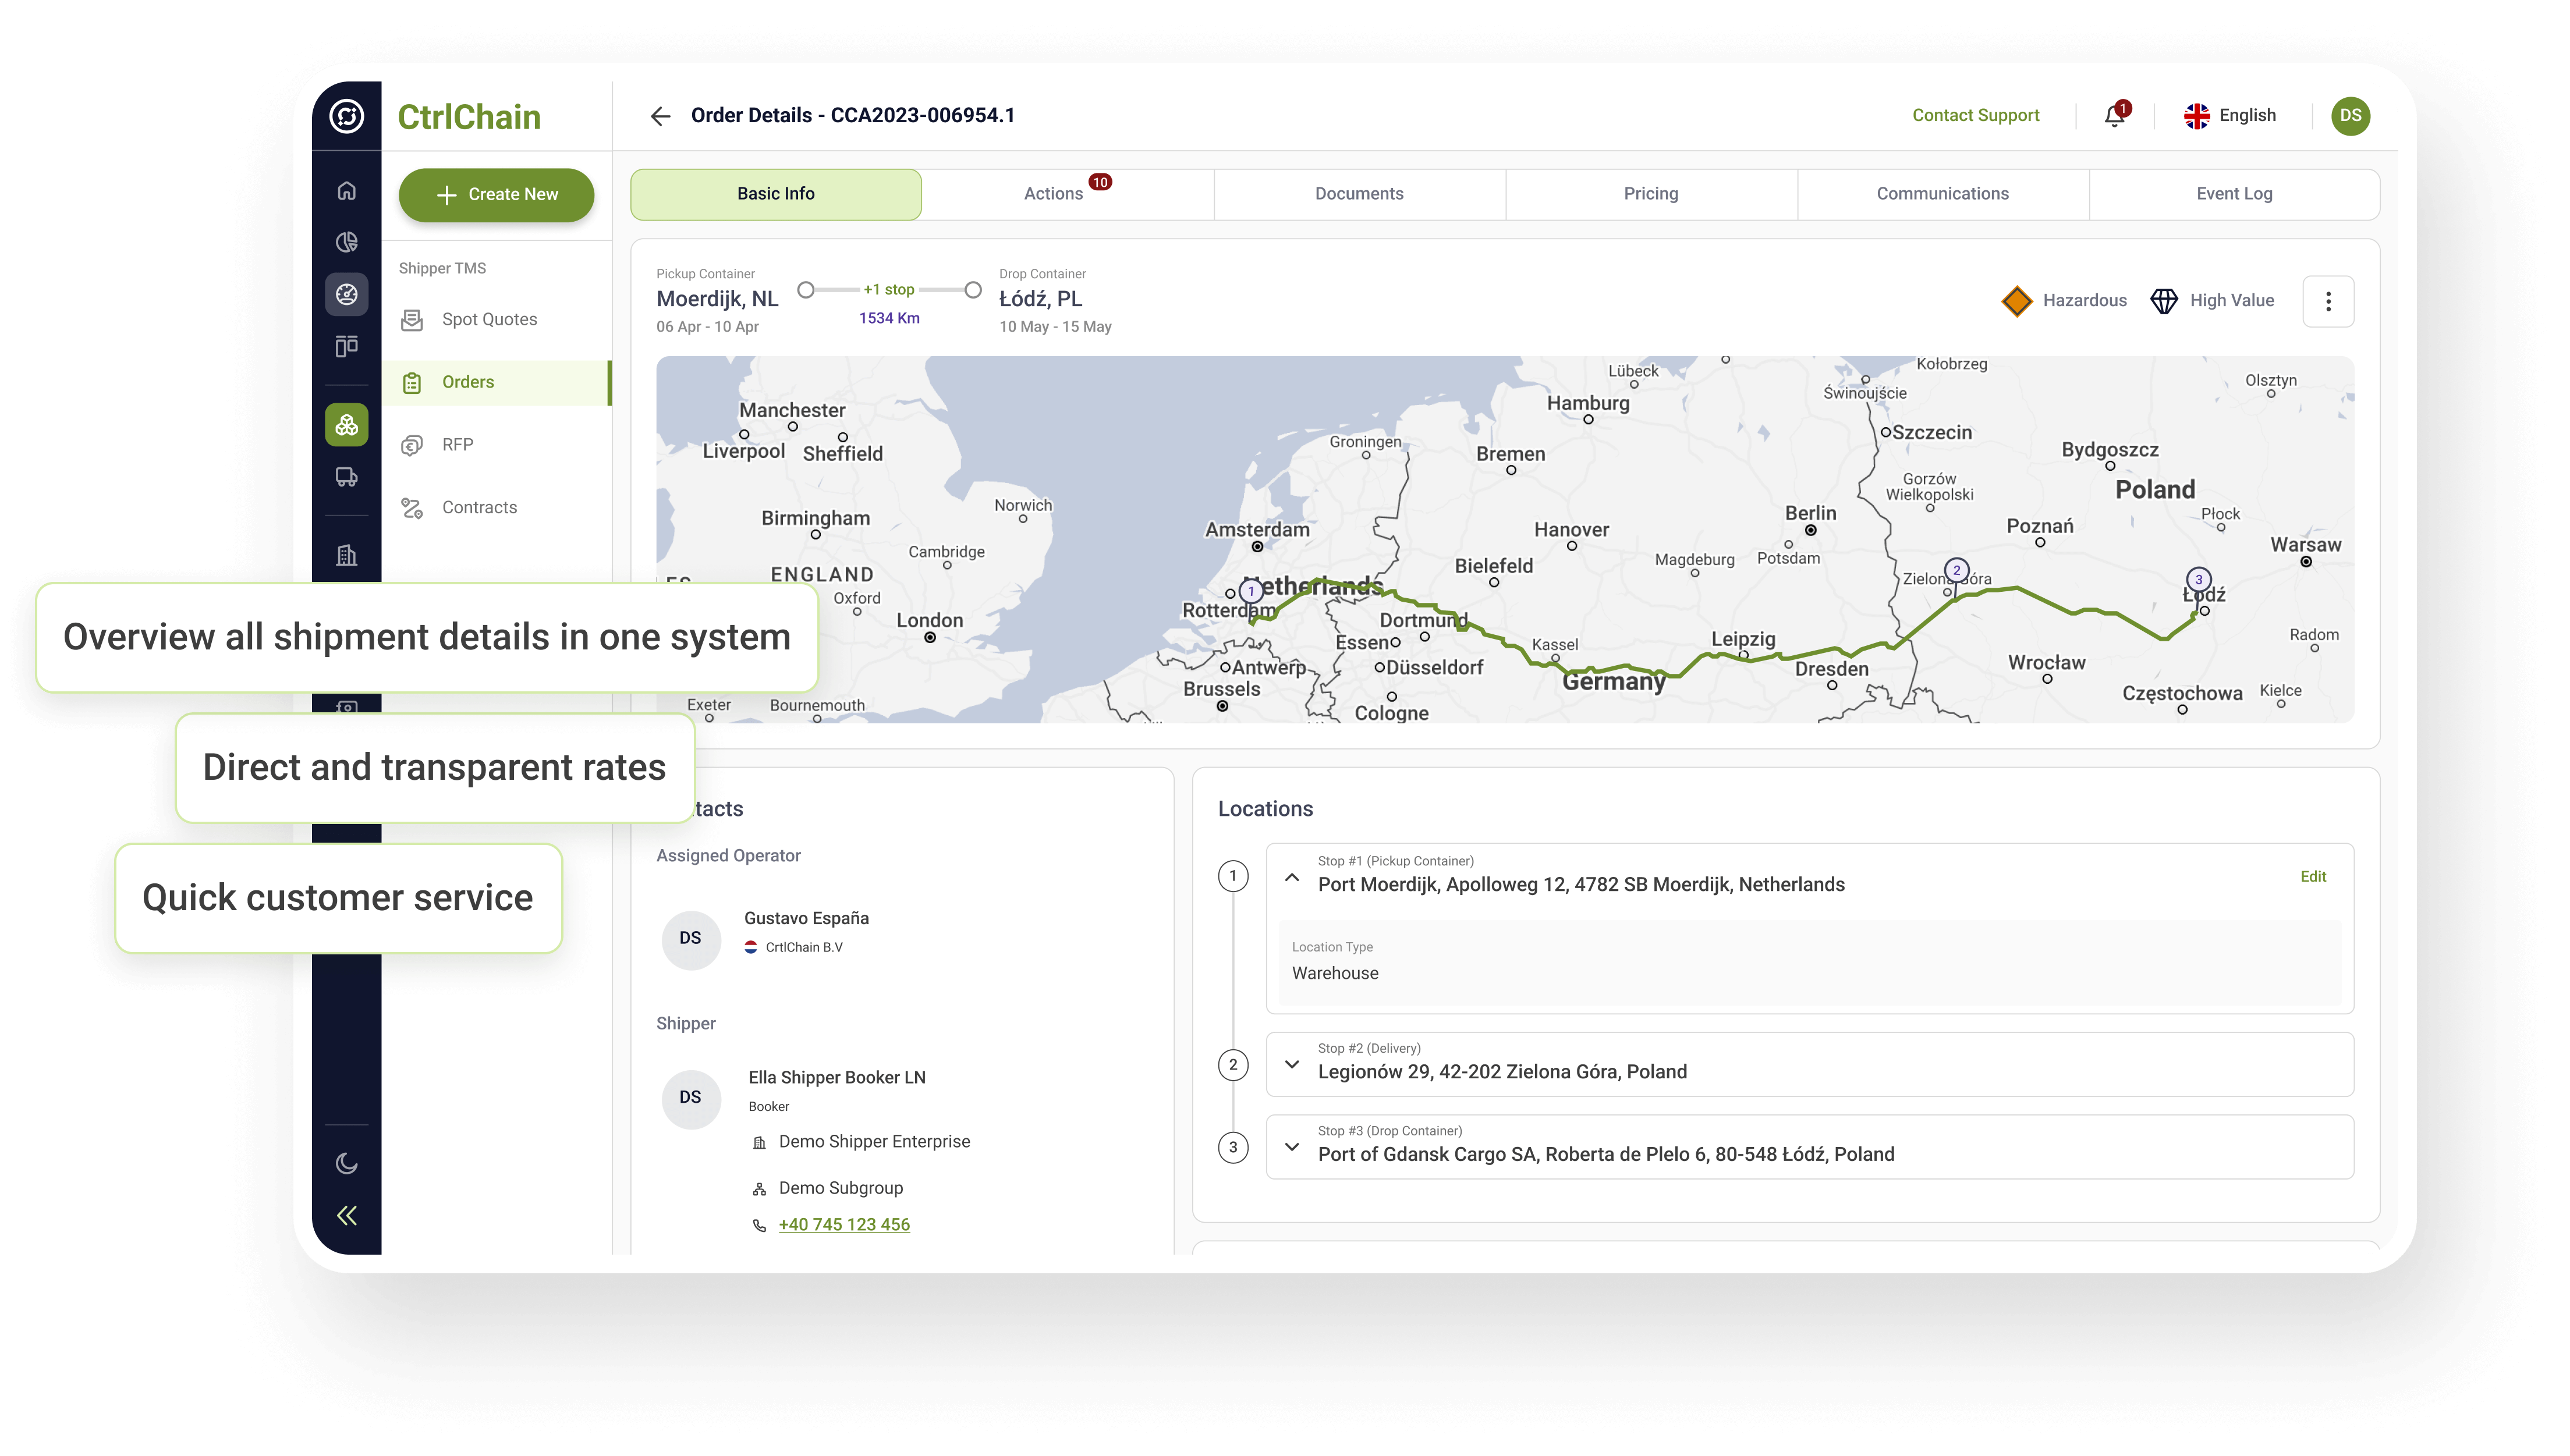The image size is (2570, 1456).
Task: Click the kanban board sidebar icon
Action: point(346,346)
